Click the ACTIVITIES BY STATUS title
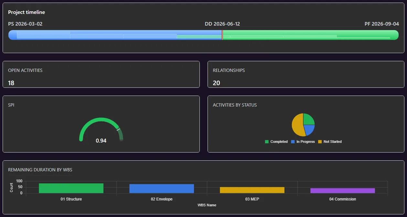Image resolution: width=407 pixels, height=217 pixels. pyautogui.click(x=235, y=105)
